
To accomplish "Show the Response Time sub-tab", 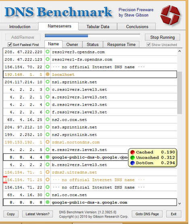I will tap(121, 44).
